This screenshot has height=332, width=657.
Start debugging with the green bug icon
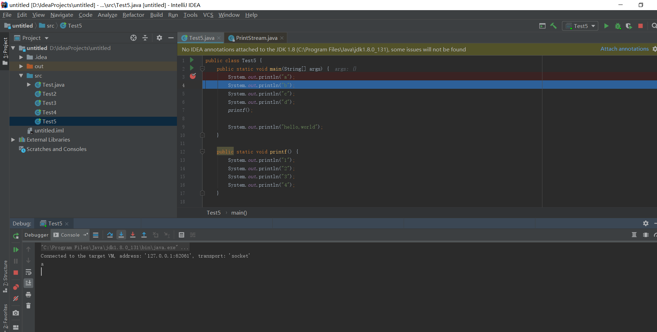pos(618,26)
